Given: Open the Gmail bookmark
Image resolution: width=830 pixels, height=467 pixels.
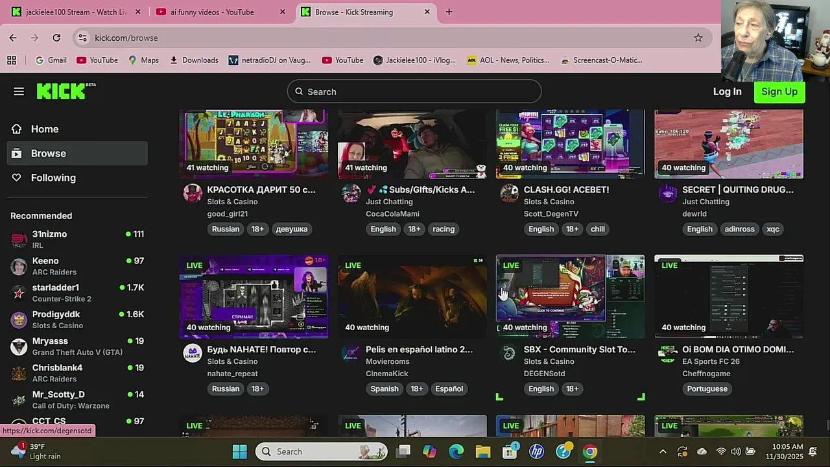Looking at the screenshot, I should click(51, 60).
